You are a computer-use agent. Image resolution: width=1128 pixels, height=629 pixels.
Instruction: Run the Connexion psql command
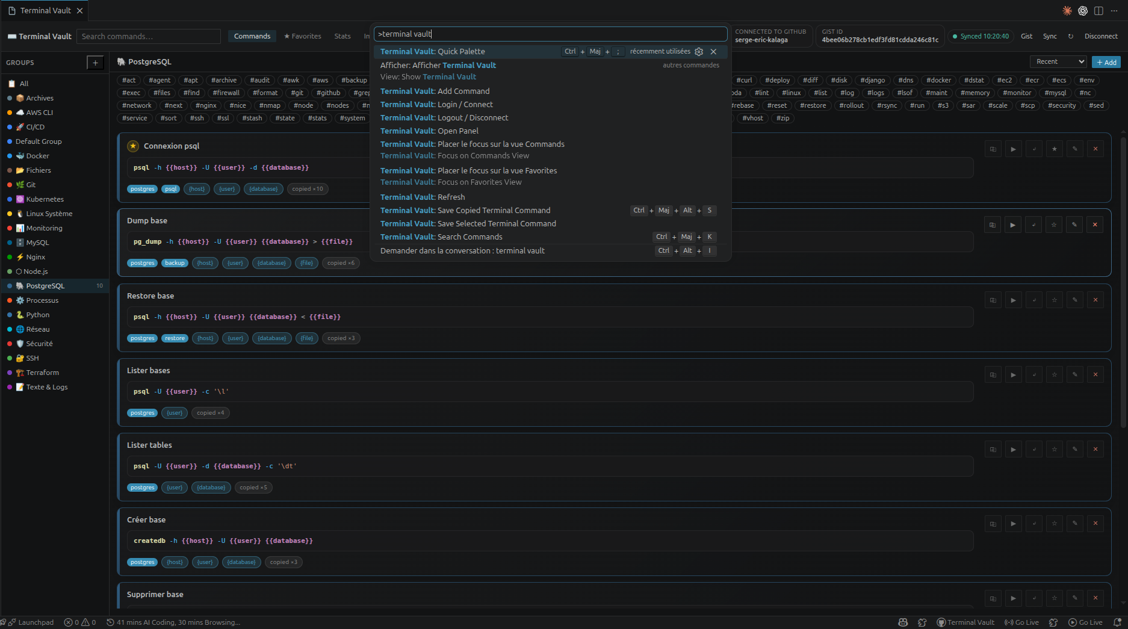click(x=1014, y=149)
